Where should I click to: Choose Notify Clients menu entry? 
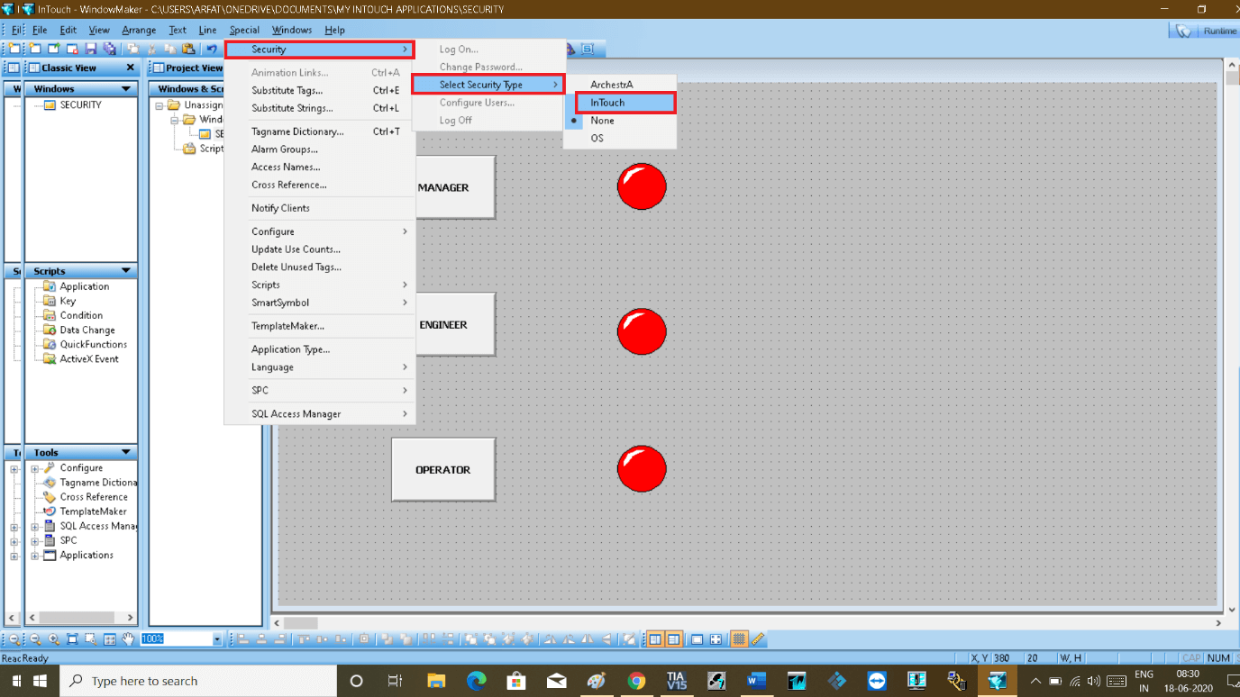click(x=320, y=208)
